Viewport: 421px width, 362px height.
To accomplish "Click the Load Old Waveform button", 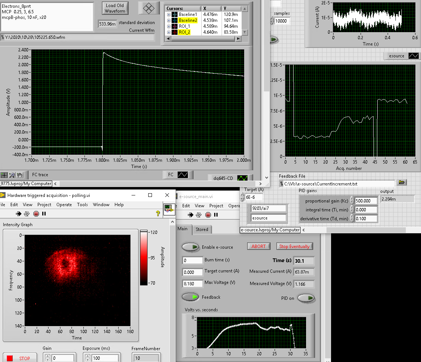I will (115, 8).
